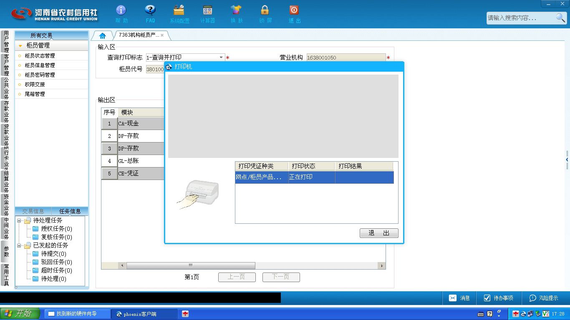Close the 7363机构柜员产... tab

[162, 35]
